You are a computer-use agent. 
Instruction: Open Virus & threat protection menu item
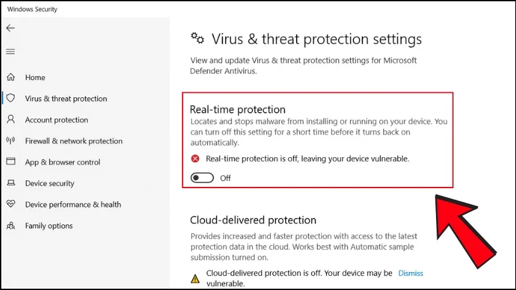[x=66, y=99]
